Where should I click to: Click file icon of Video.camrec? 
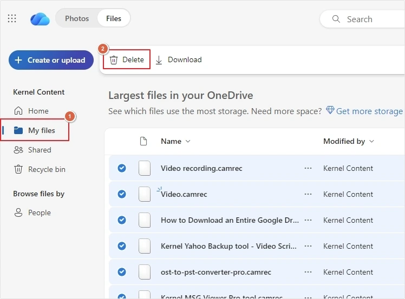pos(145,194)
